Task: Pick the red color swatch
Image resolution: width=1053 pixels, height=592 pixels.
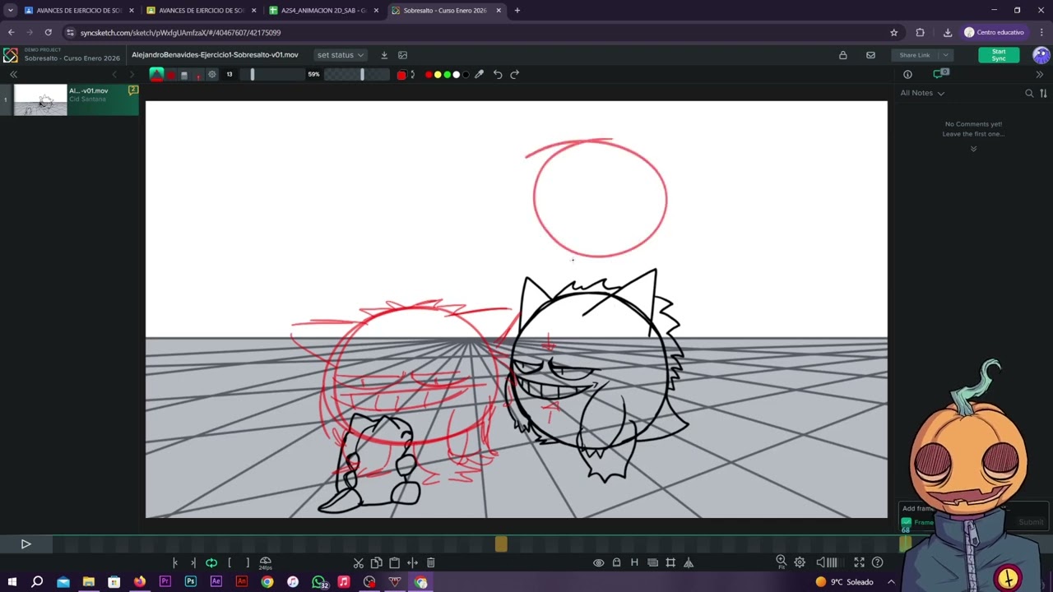Action: 429,75
